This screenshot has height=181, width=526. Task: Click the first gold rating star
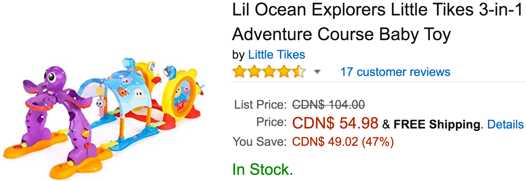(239, 72)
